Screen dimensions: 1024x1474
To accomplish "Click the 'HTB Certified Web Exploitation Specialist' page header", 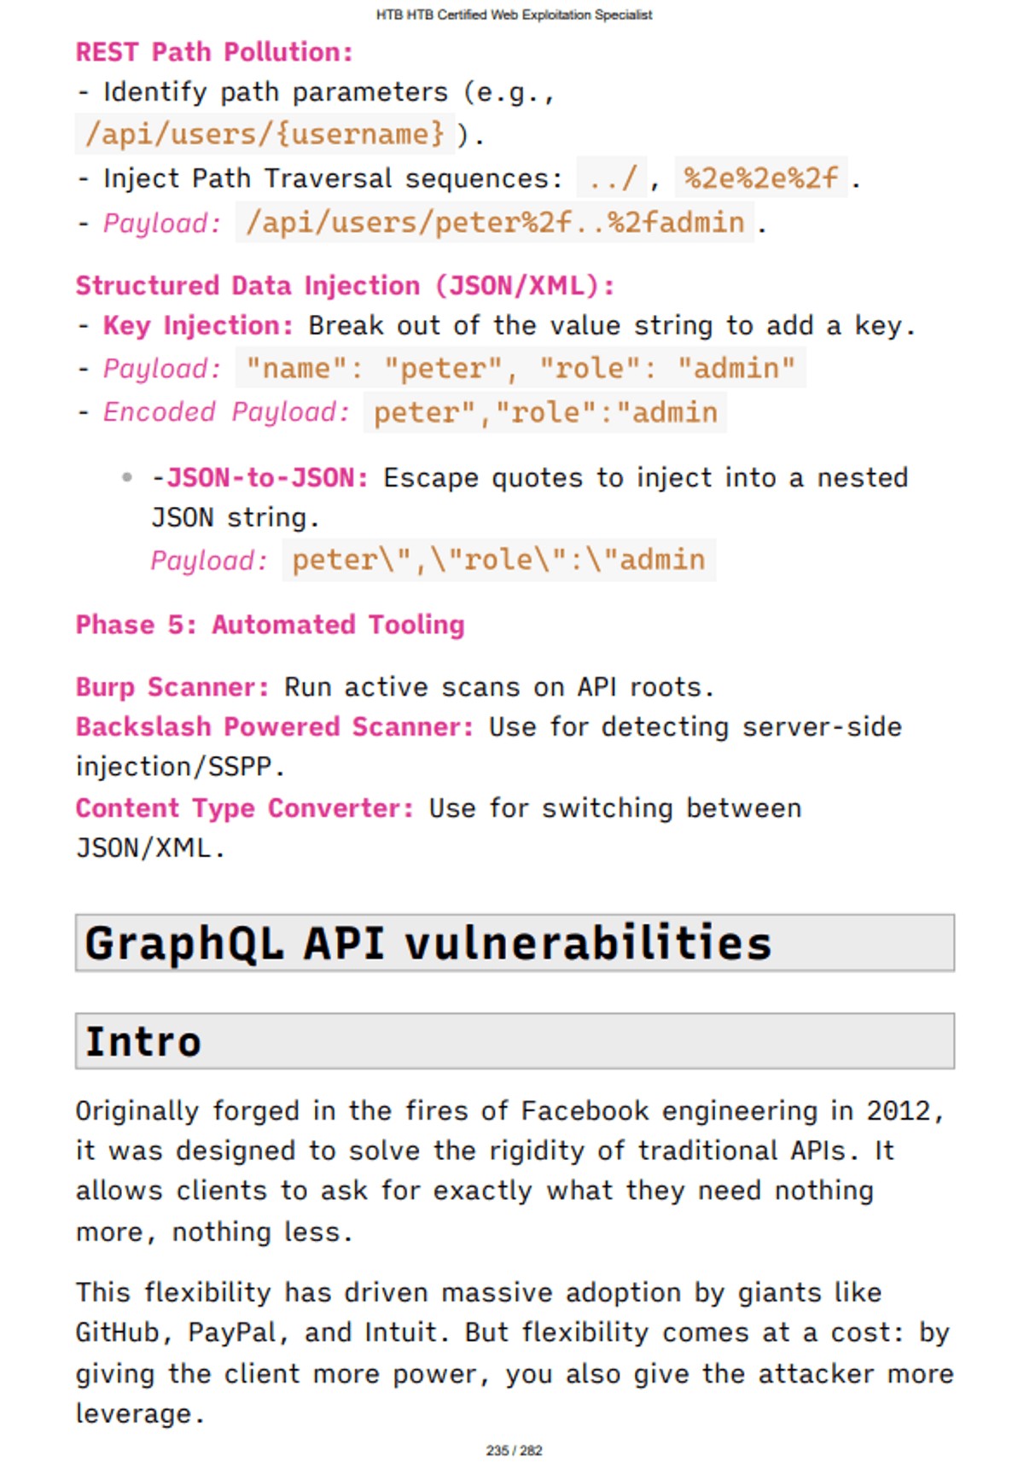I will click(514, 15).
